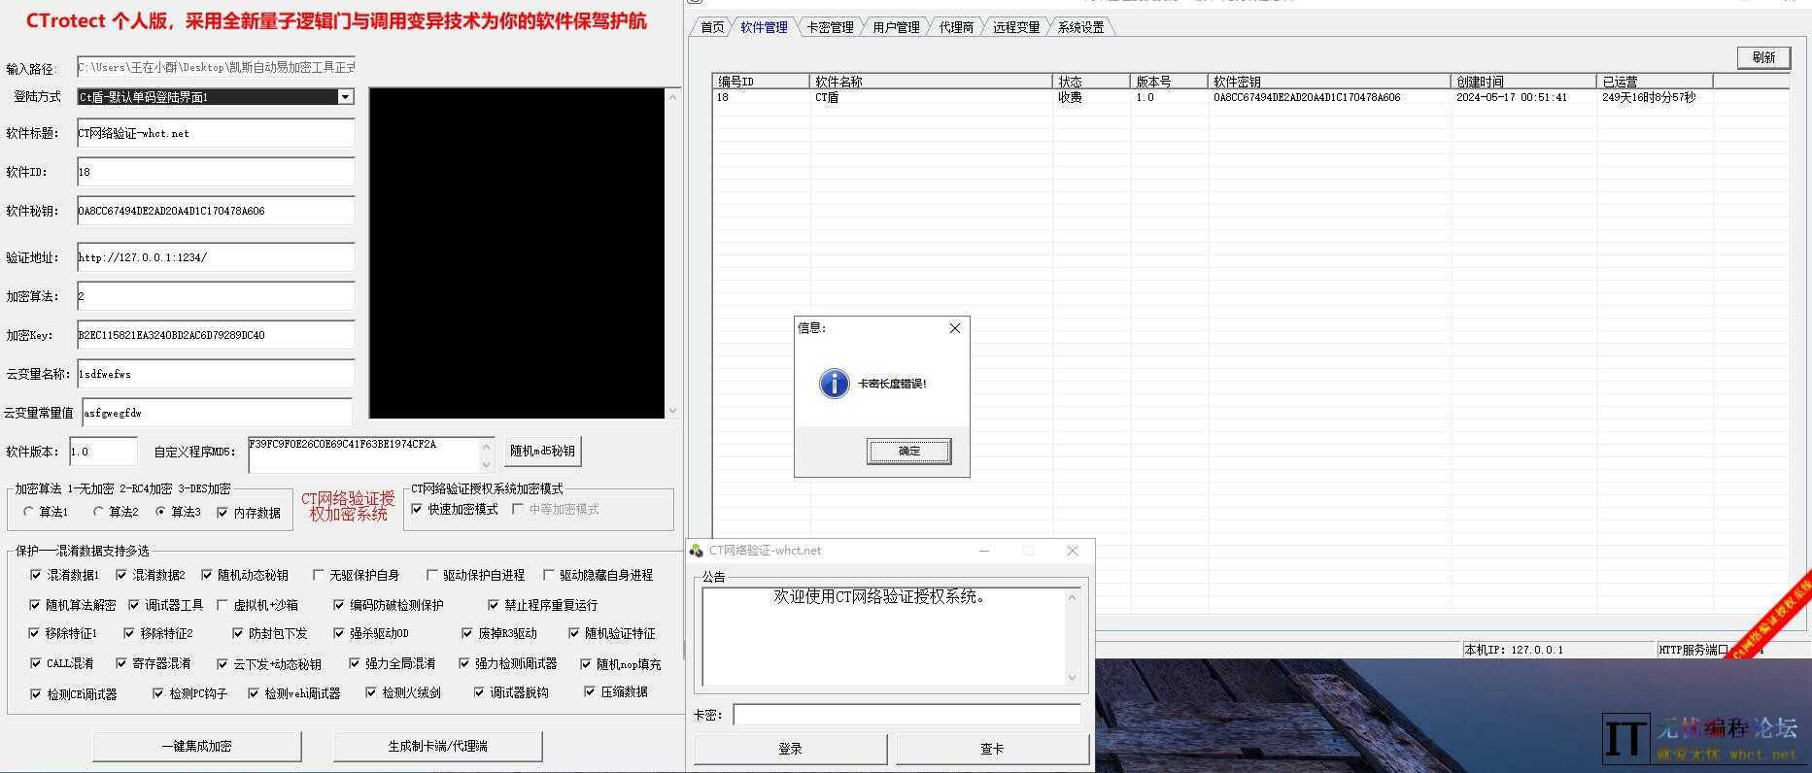Enable the 无驱保护自身 checkbox
Viewport: 1812px width, 773px height.
coord(318,575)
